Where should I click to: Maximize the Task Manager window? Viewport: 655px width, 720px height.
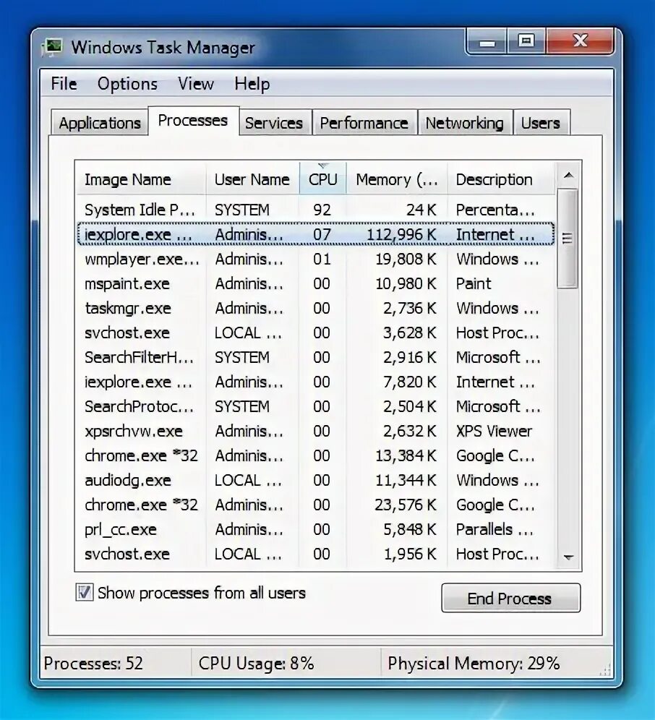[x=526, y=41]
